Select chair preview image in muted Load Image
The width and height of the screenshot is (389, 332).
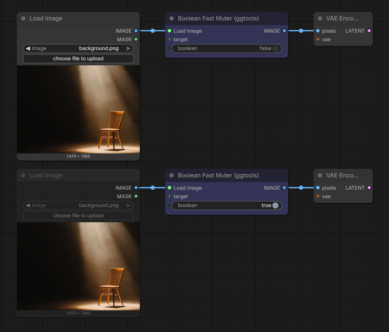click(78, 266)
